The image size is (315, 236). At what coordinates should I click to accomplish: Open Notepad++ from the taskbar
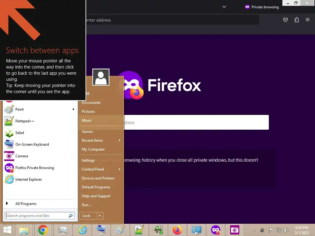tap(139, 230)
